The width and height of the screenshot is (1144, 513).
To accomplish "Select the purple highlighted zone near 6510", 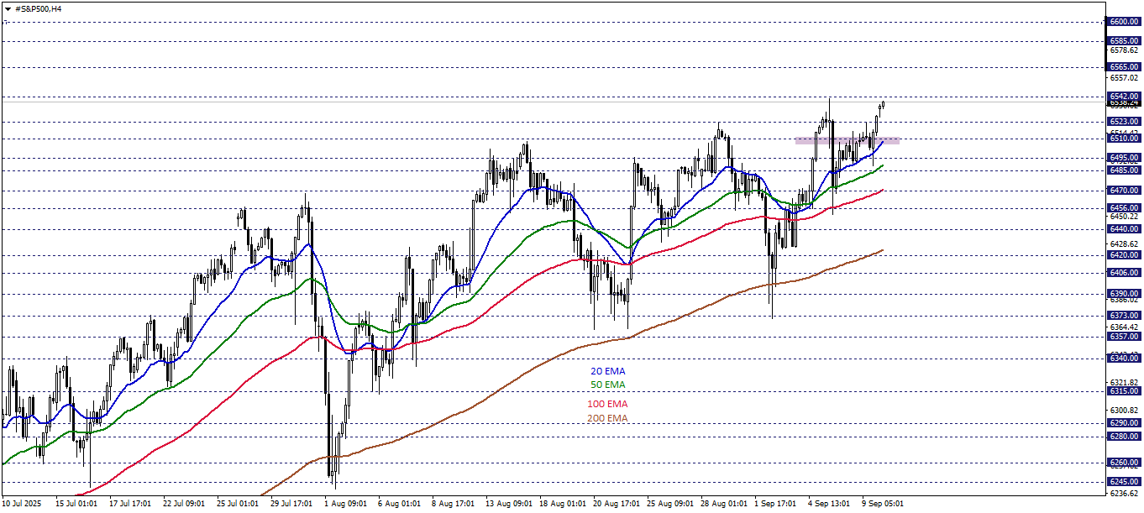I will pyautogui.click(x=847, y=140).
